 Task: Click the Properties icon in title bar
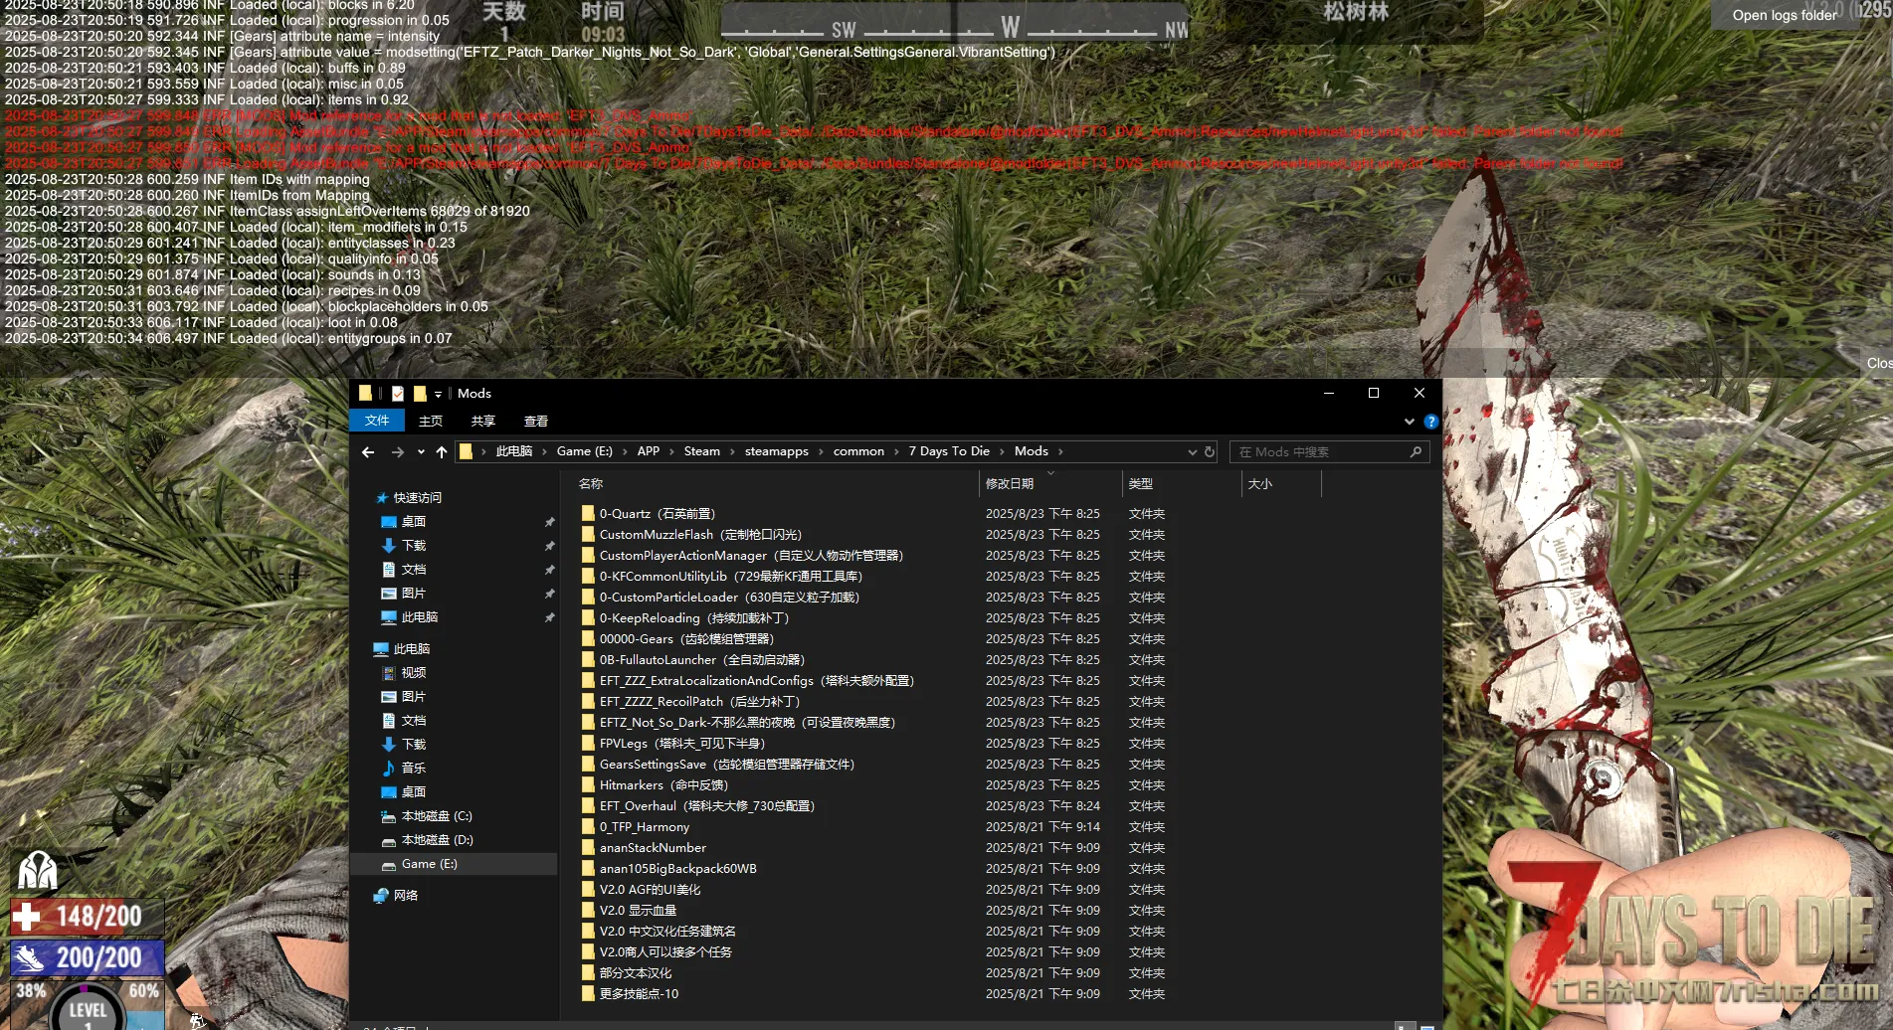(398, 394)
